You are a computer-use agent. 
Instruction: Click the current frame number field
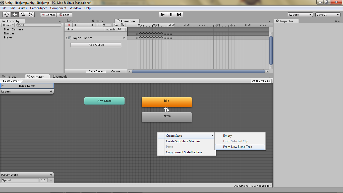click(x=107, y=25)
